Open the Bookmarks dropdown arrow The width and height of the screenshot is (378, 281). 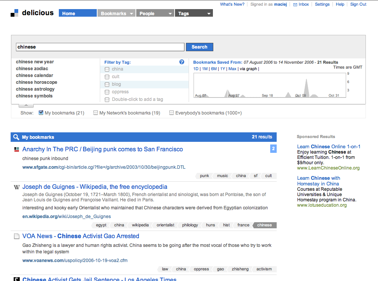coord(131,14)
